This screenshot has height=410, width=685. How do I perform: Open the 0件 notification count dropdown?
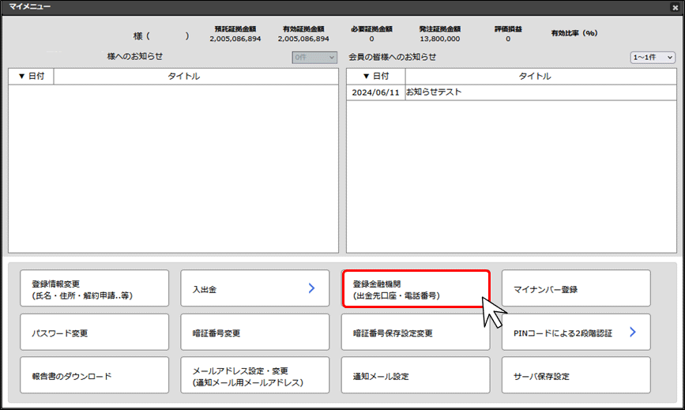[x=314, y=58]
